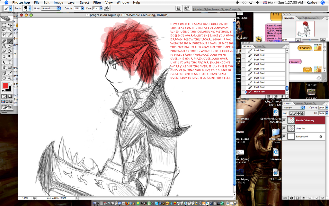Image resolution: width=329 pixels, height=206 pixels.
Task: Open the Filter menu
Action: click(97, 3)
